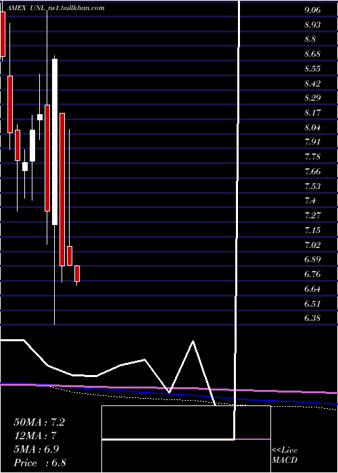Click the Price : 6.8 readout

[40, 463]
